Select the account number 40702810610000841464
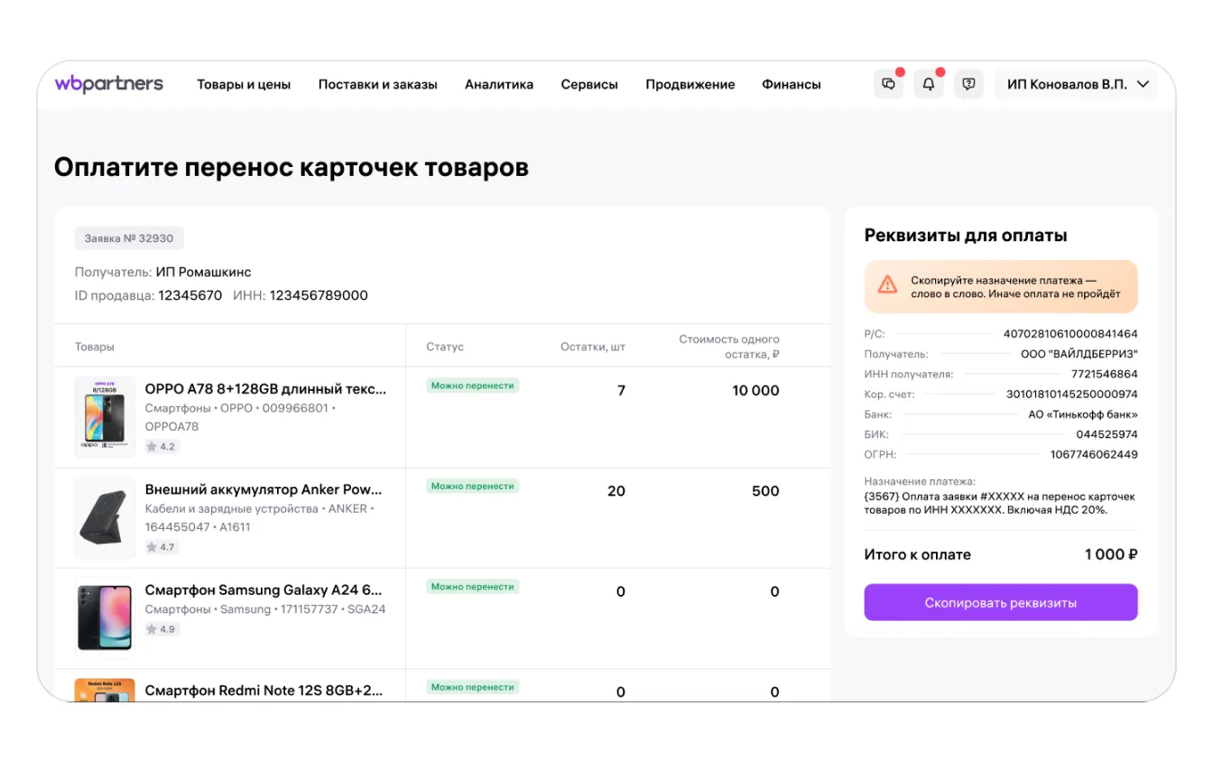 coord(1070,334)
